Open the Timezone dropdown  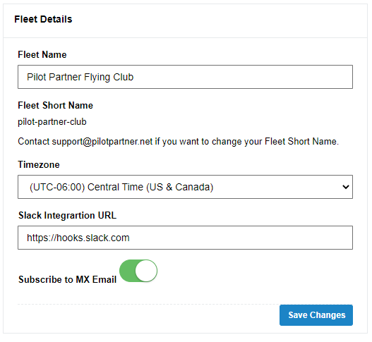pos(185,187)
